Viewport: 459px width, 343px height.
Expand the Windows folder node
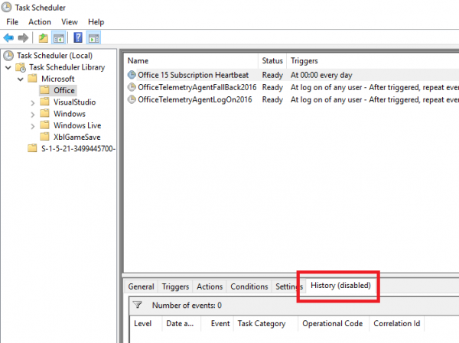click(33, 115)
